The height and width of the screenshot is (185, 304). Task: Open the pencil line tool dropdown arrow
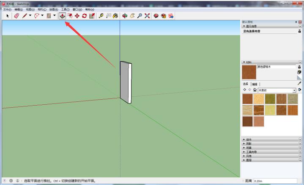[x=30, y=16]
